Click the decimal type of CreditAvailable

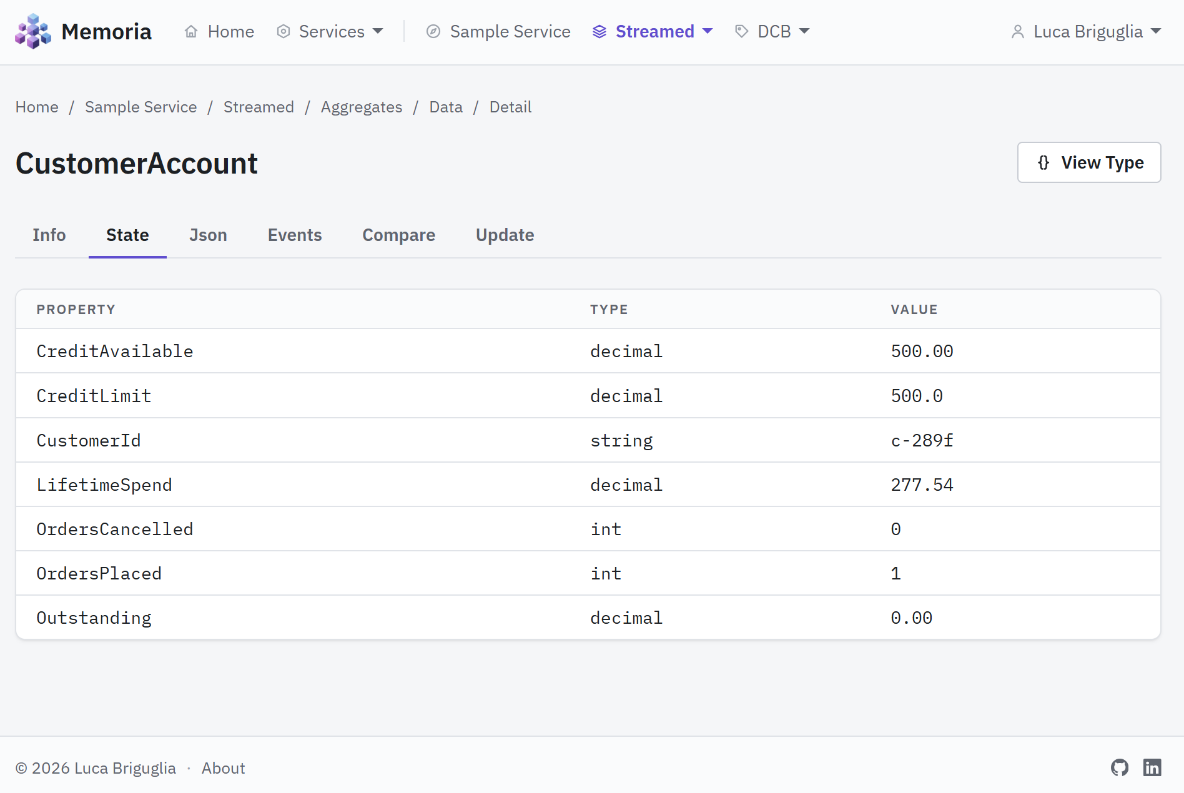(x=626, y=351)
